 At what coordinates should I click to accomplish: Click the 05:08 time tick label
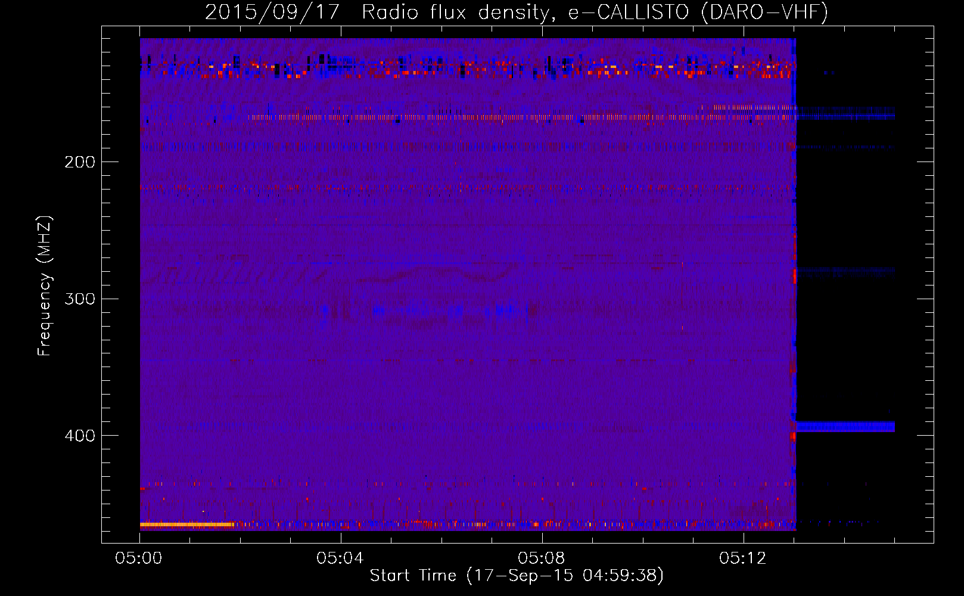(542, 558)
